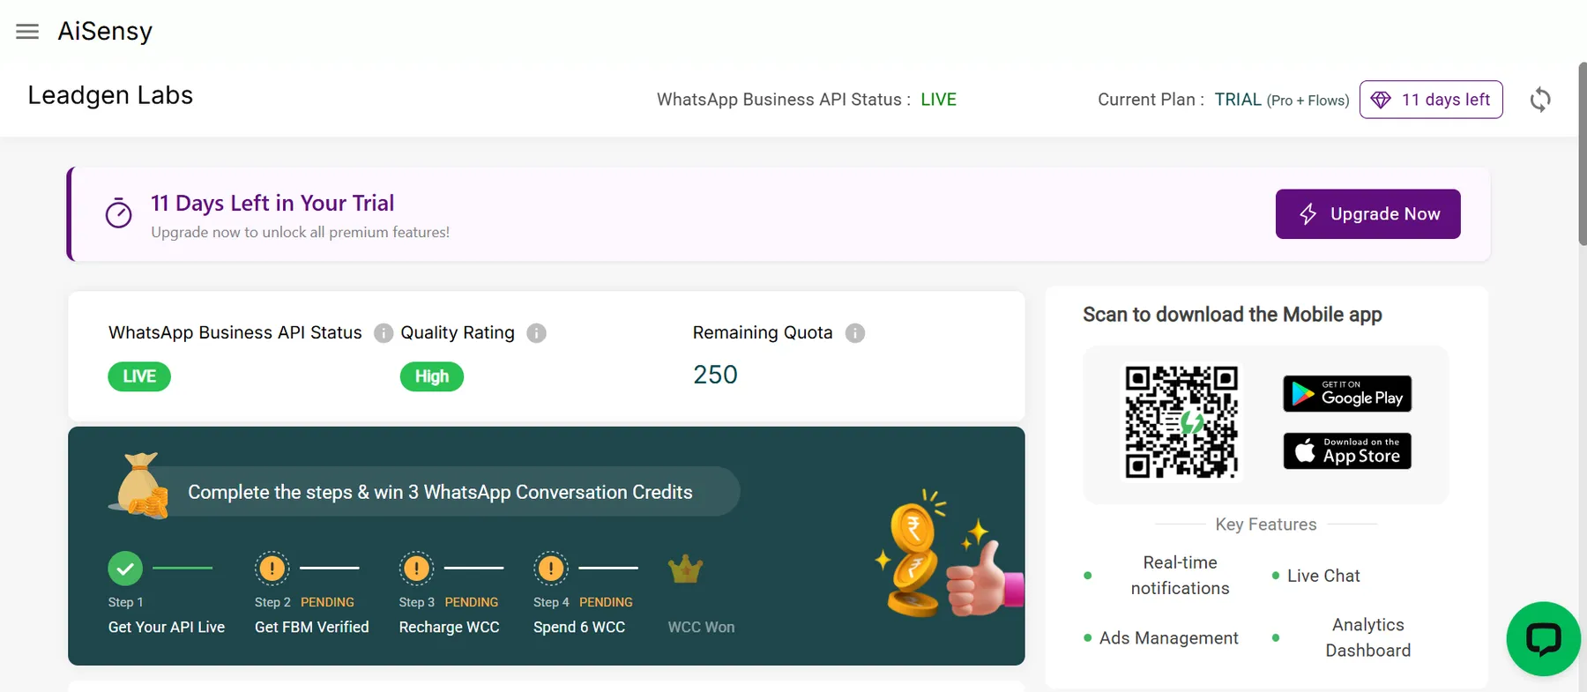Click the Ads Management key feature

point(1168,638)
